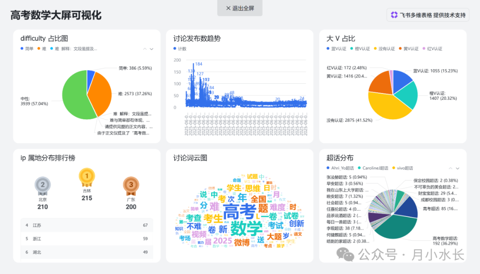Click the 退出全屏 button

(240, 8)
